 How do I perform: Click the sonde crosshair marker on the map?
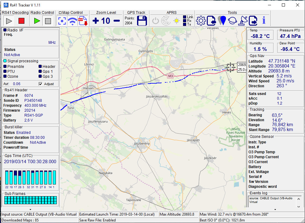[x=230, y=67]
